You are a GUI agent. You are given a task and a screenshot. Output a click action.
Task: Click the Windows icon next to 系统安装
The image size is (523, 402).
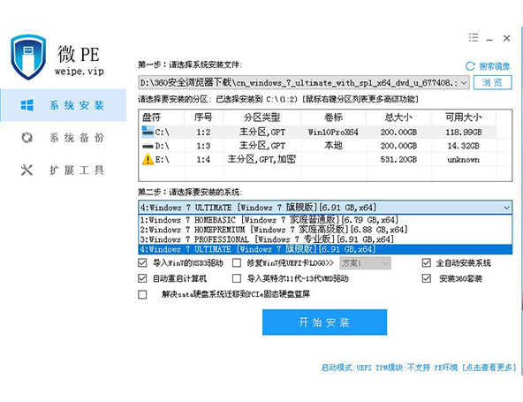tap(27, 105)
